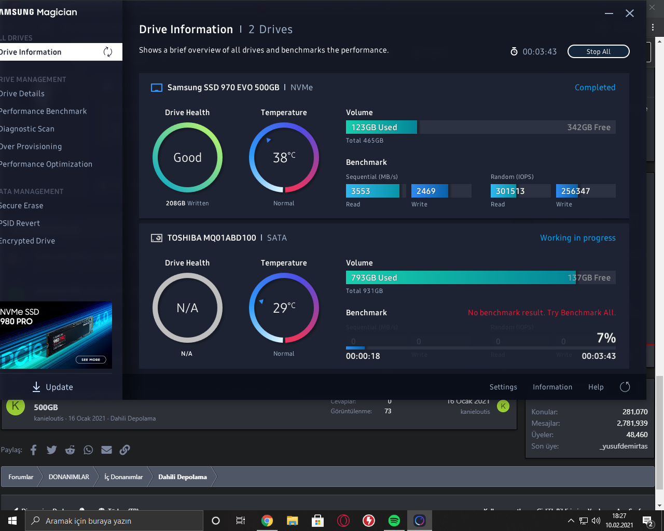Viewport: 664px width, 531px height.
Task: Click _yusufdemirtas newest member link
Action: tap(623, 446)
